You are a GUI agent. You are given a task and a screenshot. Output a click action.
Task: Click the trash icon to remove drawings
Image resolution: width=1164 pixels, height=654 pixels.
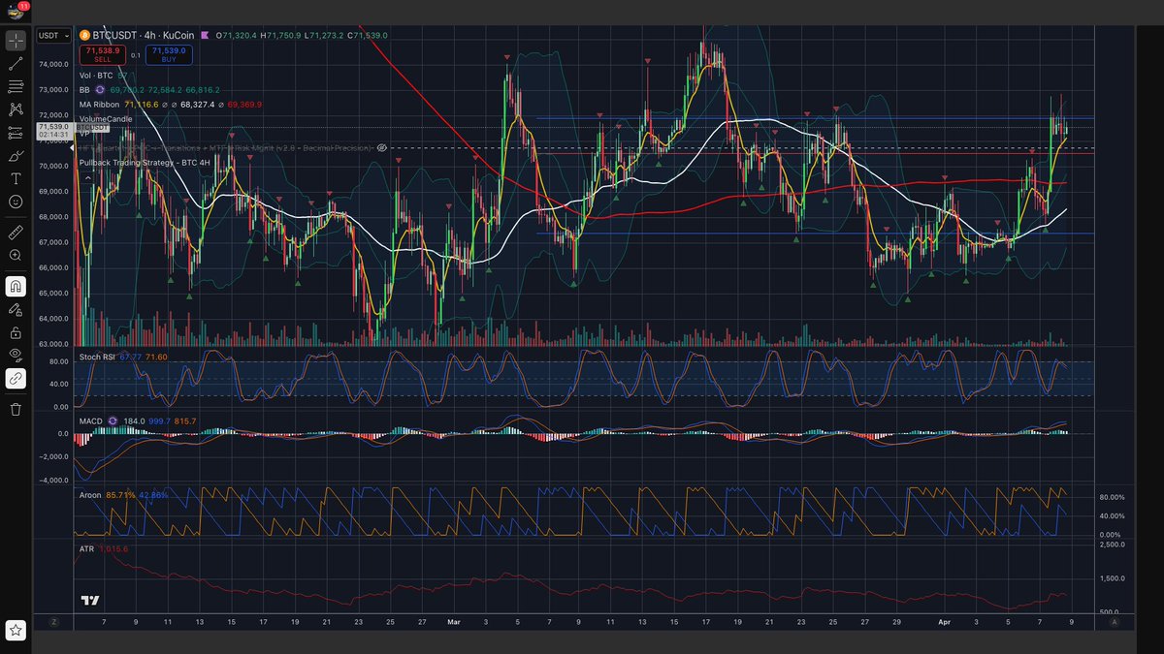[x=16, y=409]
